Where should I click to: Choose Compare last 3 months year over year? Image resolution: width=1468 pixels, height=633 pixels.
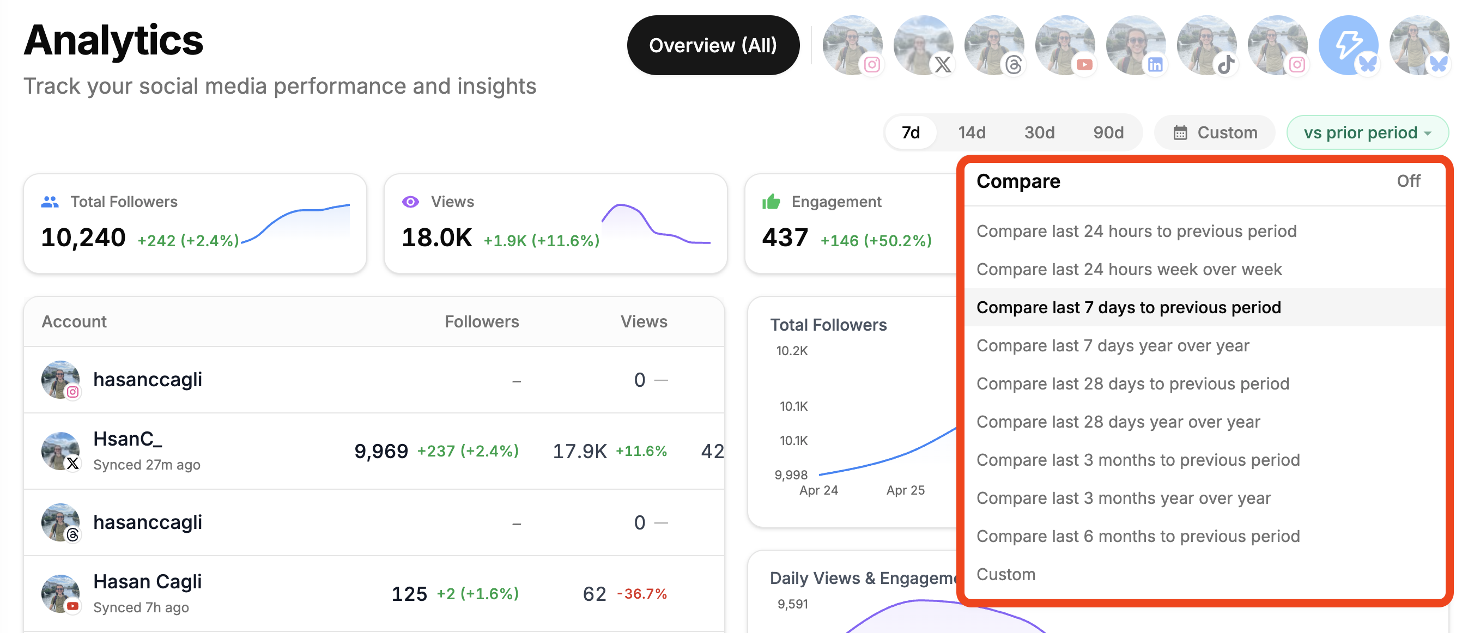click(1205, 498)
